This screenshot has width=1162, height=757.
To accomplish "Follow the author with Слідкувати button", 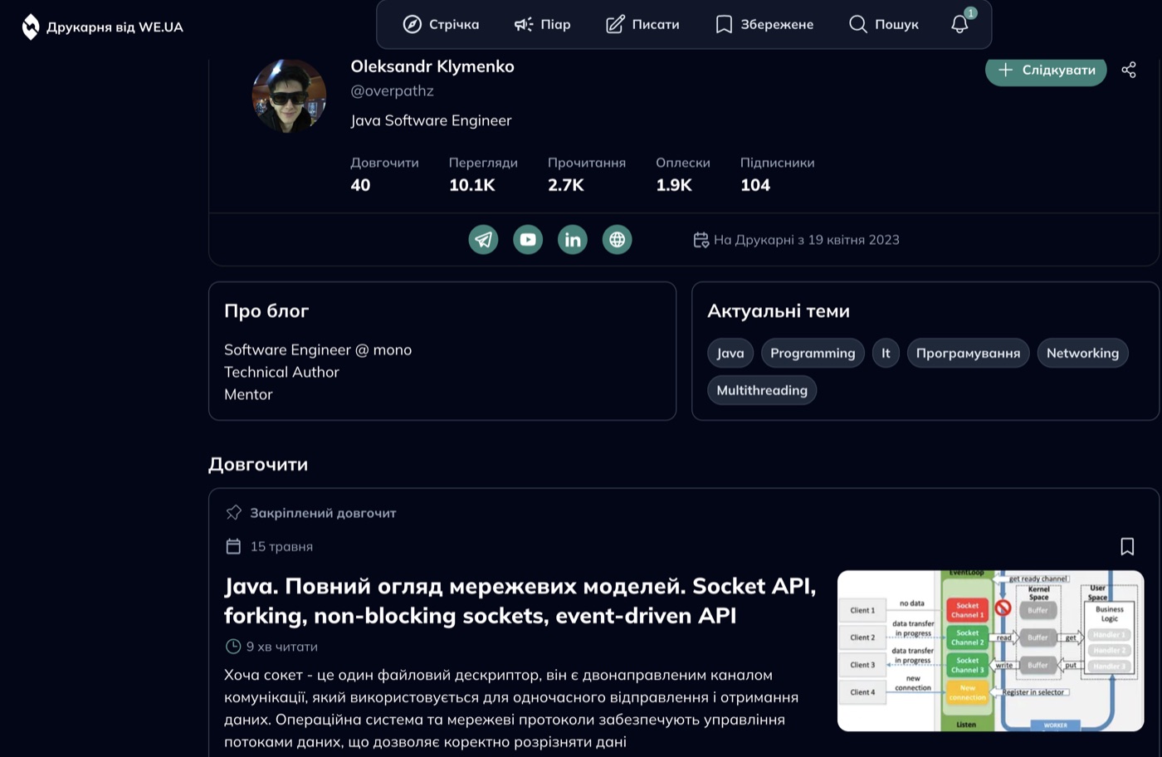I will pos(1046,70).
